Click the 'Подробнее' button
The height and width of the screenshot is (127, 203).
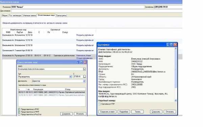pos(124,112)
